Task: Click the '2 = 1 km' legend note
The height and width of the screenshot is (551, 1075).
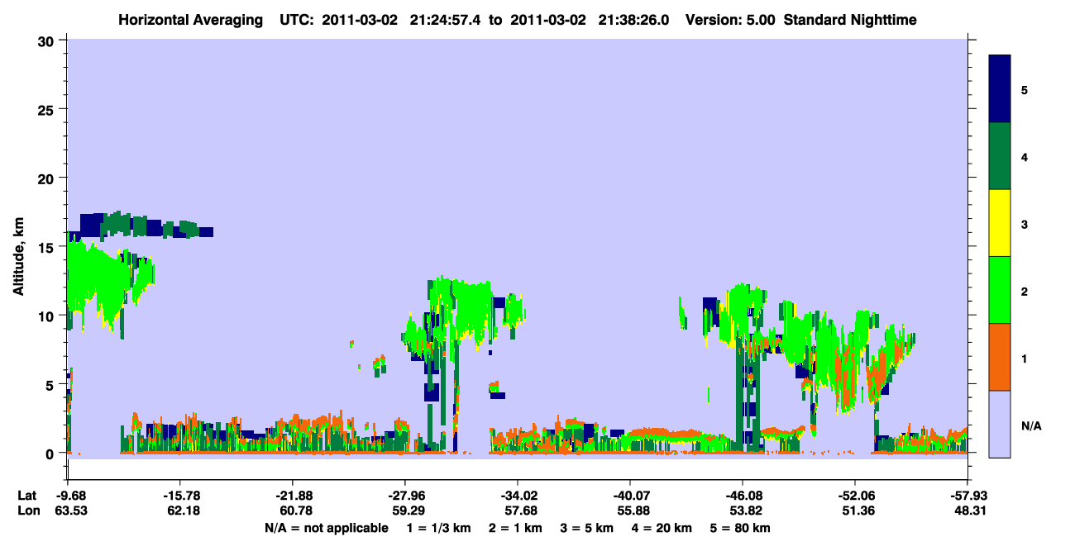Action: coord(515,528)
